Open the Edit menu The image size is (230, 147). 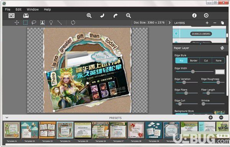(18, 9)
